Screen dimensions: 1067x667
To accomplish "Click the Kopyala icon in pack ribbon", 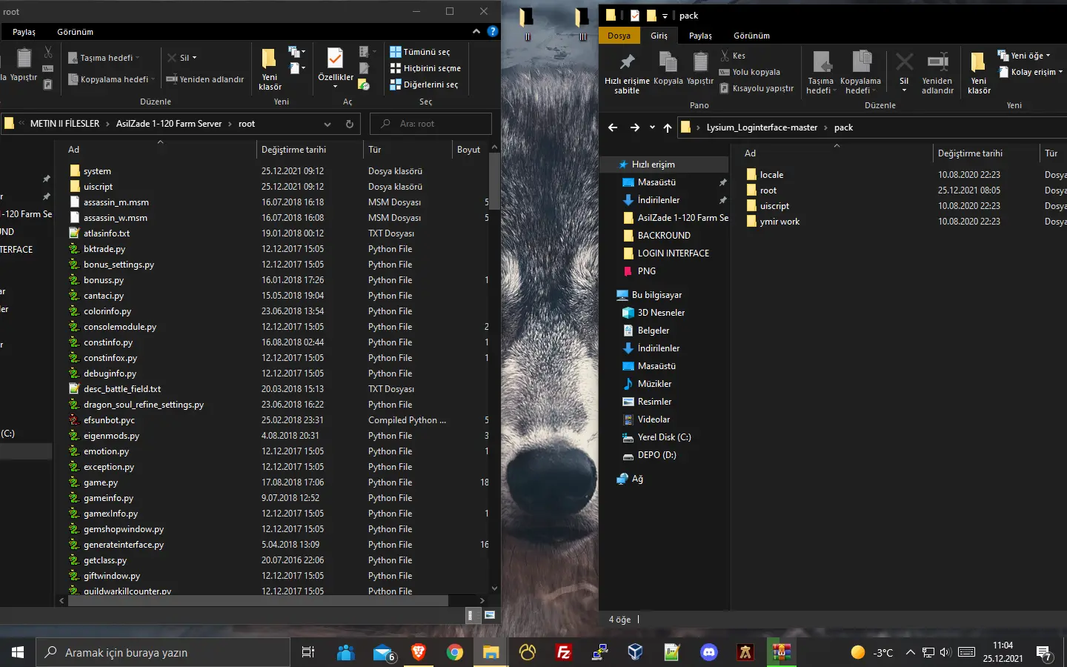I will [x=668, y=62].
